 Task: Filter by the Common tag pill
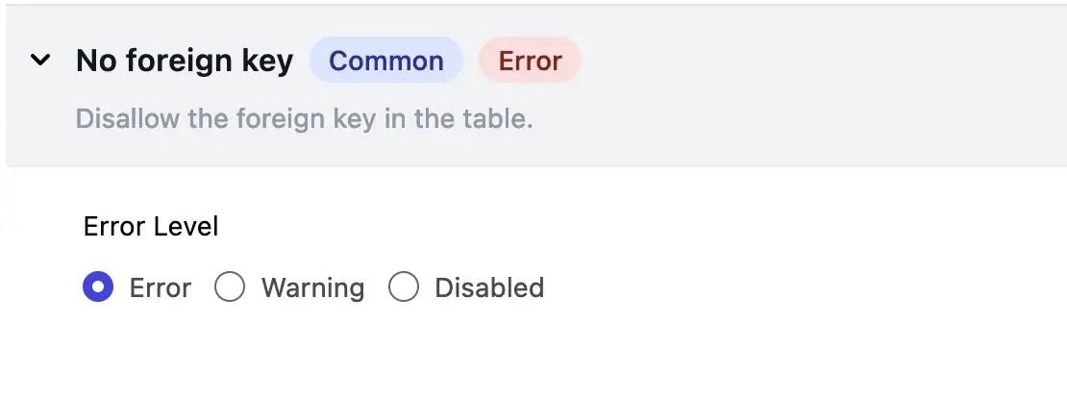tap(386, 61)
